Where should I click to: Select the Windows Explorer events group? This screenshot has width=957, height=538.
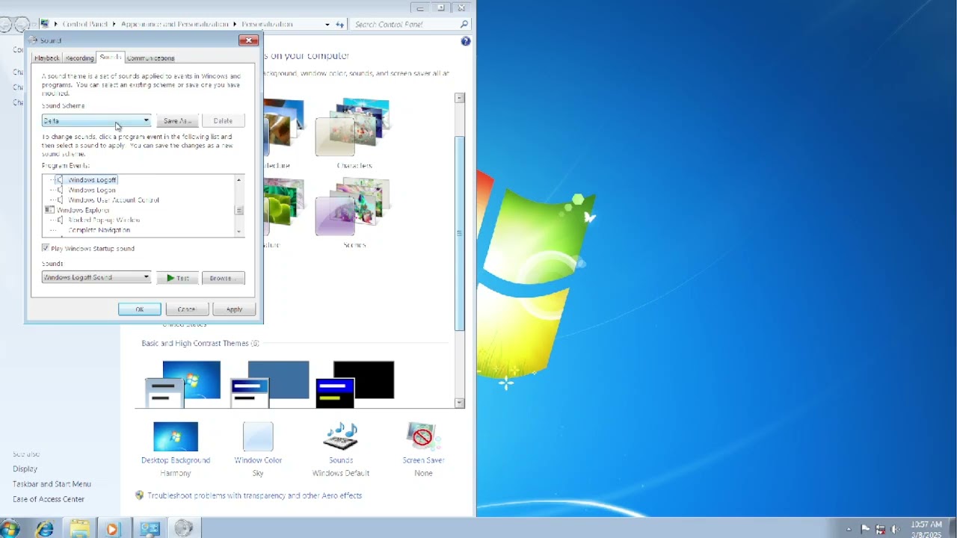83,210
